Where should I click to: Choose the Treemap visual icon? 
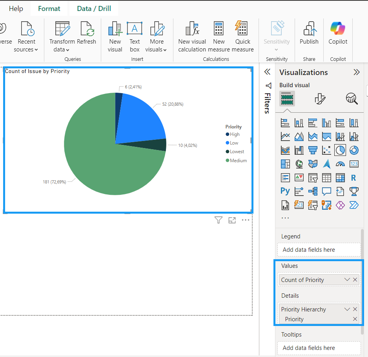(285, 164)
